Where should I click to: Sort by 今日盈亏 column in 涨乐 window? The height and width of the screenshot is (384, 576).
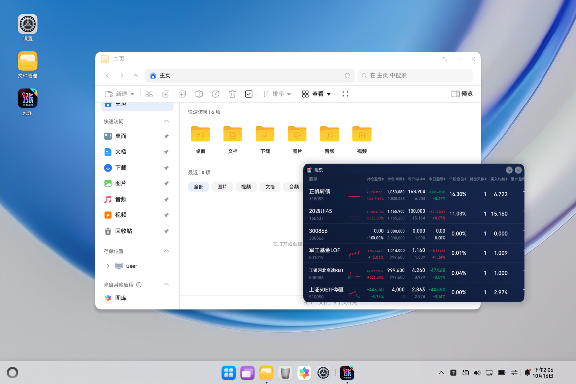pyautogui.click(x=437, y=179)
